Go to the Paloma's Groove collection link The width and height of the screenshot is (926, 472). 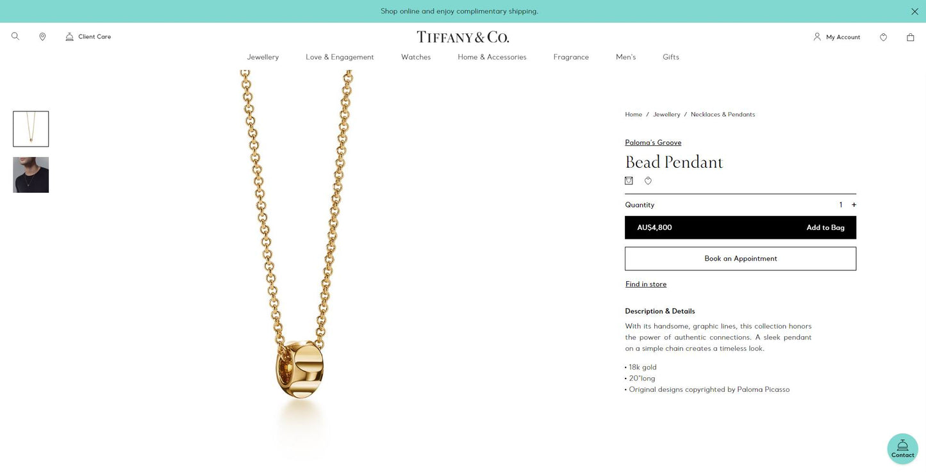653,142
